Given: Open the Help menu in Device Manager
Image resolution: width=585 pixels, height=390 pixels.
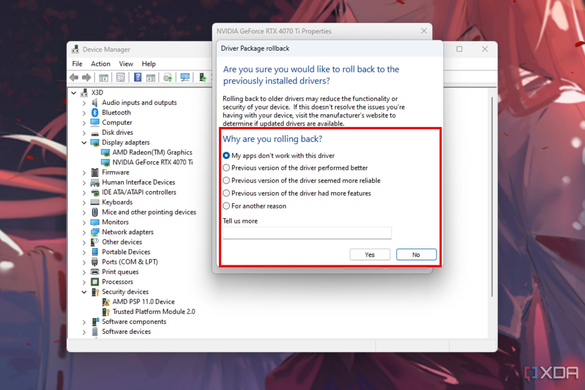Looking at the screenshot, I should [149, 64].
